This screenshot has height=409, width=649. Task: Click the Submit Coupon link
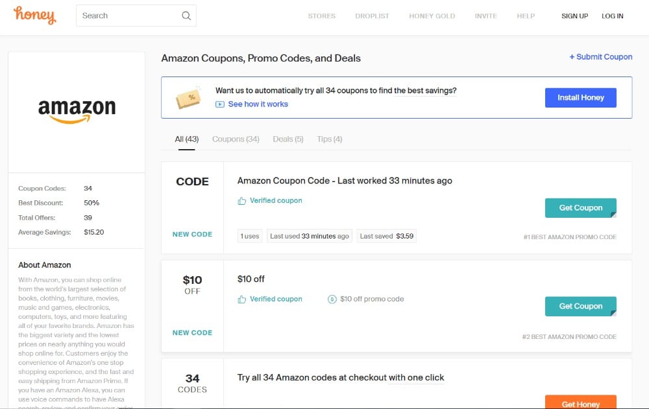600,57
